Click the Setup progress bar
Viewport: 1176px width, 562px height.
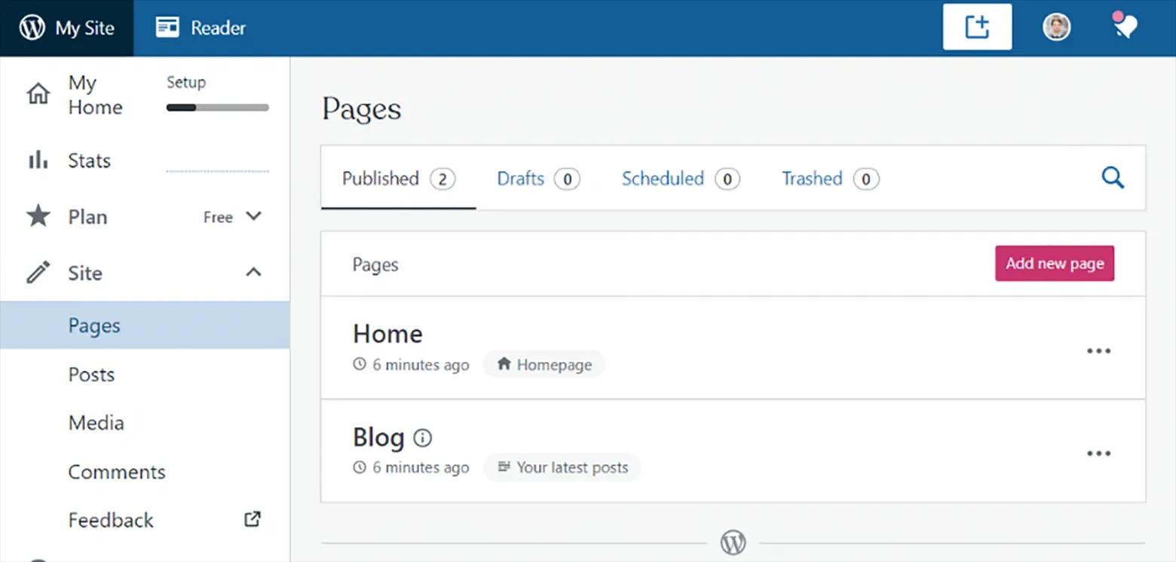coord(217,108)
